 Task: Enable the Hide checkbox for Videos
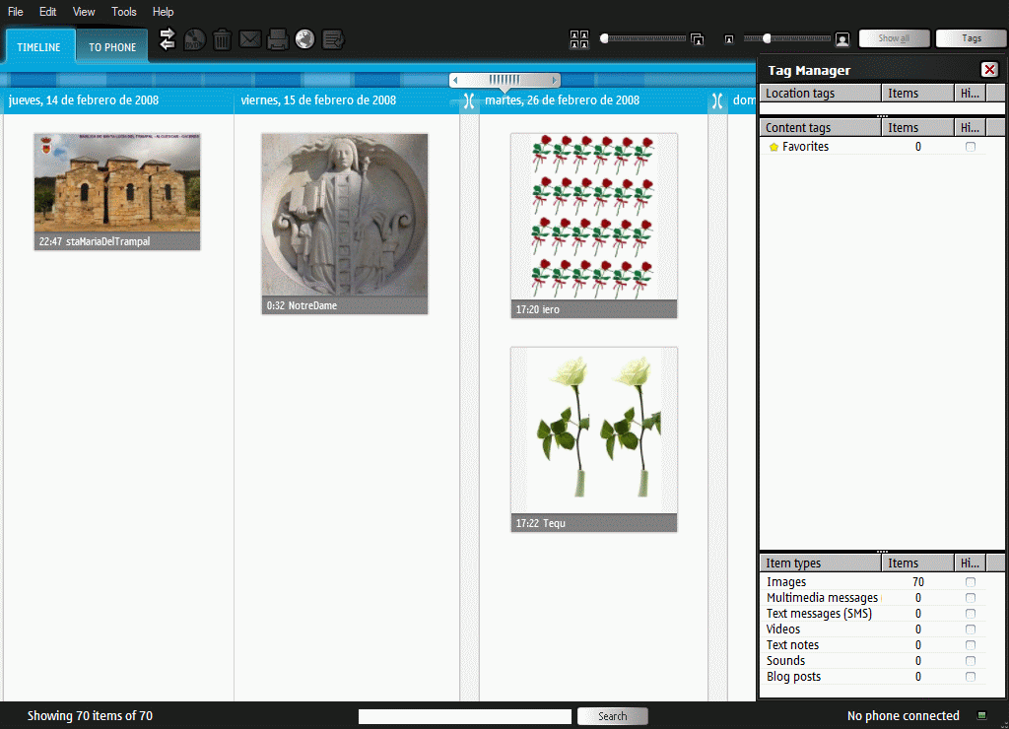pos(971,629)
